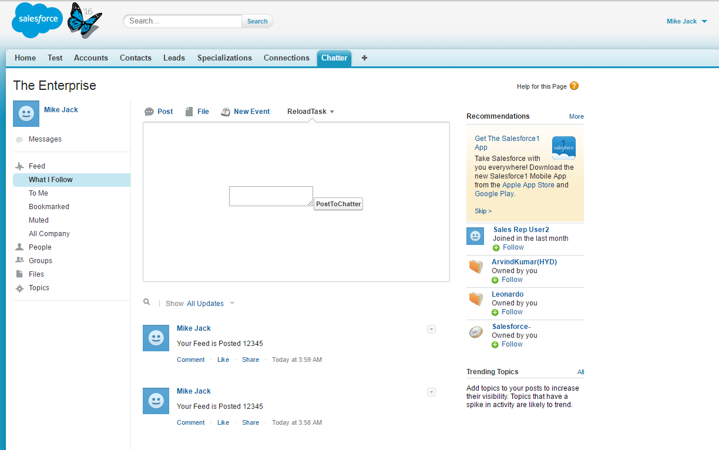This screenshot has height=450, width=719.
Task: Switch to the Test tab
Action: [x=55, y=58]
